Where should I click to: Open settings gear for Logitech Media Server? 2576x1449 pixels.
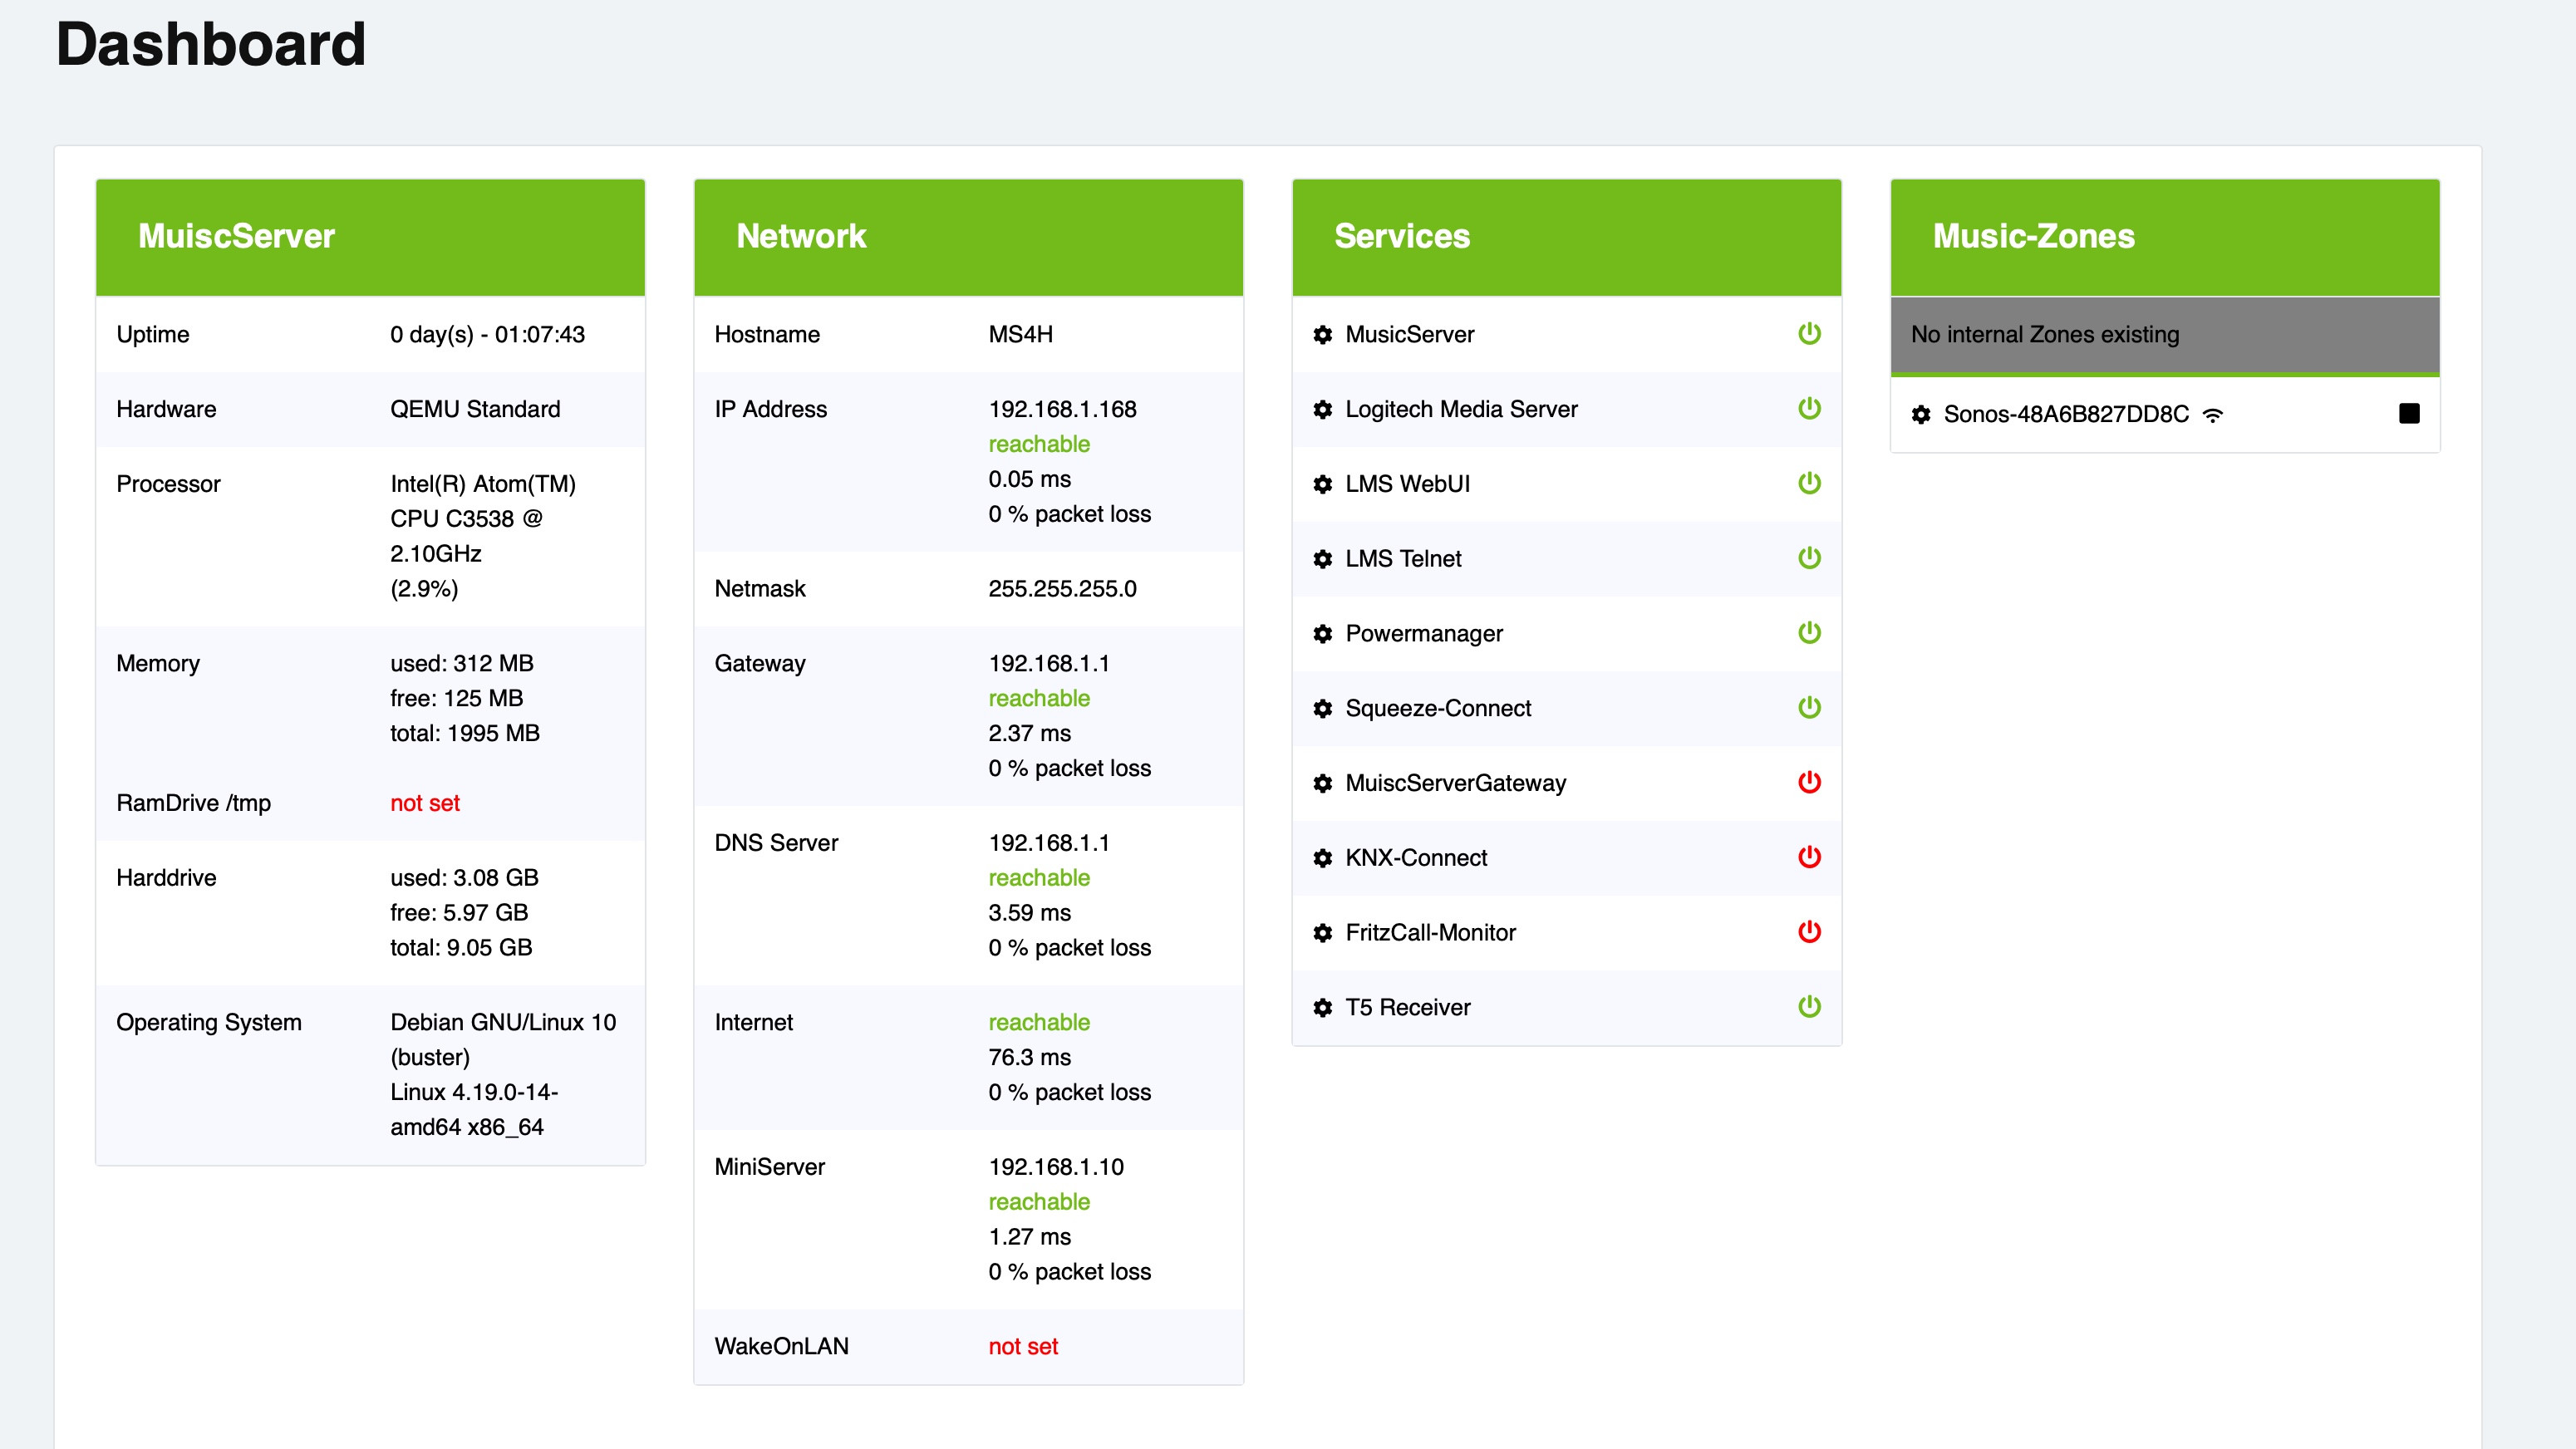[x=1322, y=410]
